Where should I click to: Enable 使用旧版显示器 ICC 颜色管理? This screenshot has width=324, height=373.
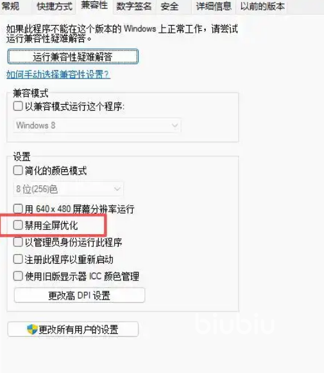tap(18, 276)
